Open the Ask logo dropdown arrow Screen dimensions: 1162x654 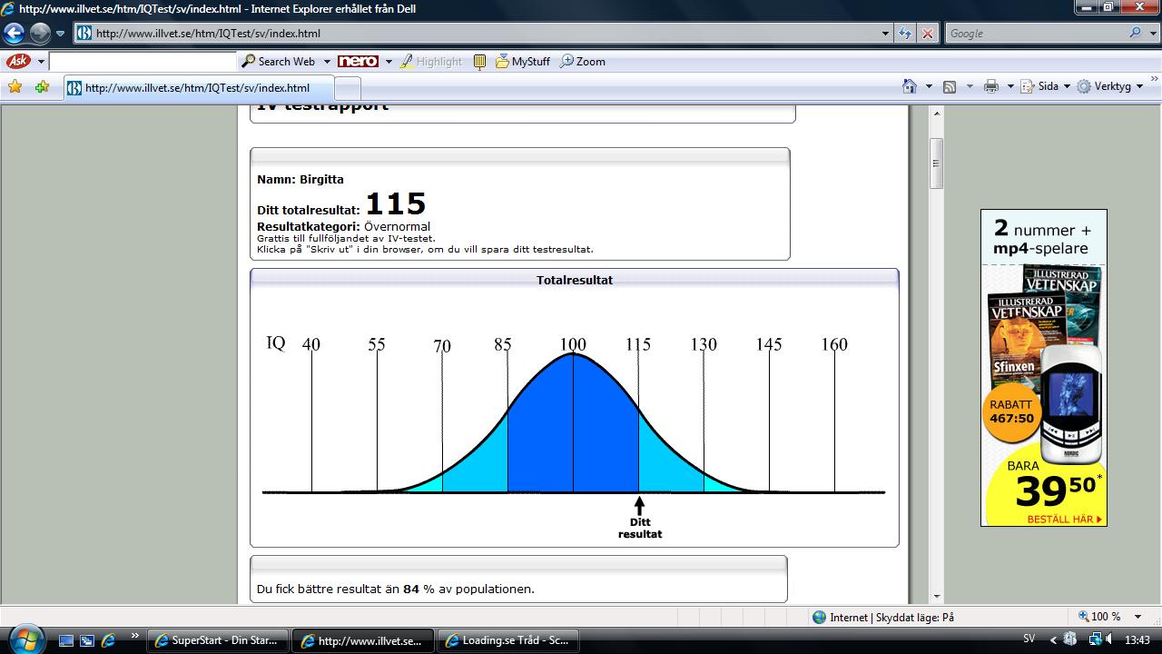click(x=41, y=62)
